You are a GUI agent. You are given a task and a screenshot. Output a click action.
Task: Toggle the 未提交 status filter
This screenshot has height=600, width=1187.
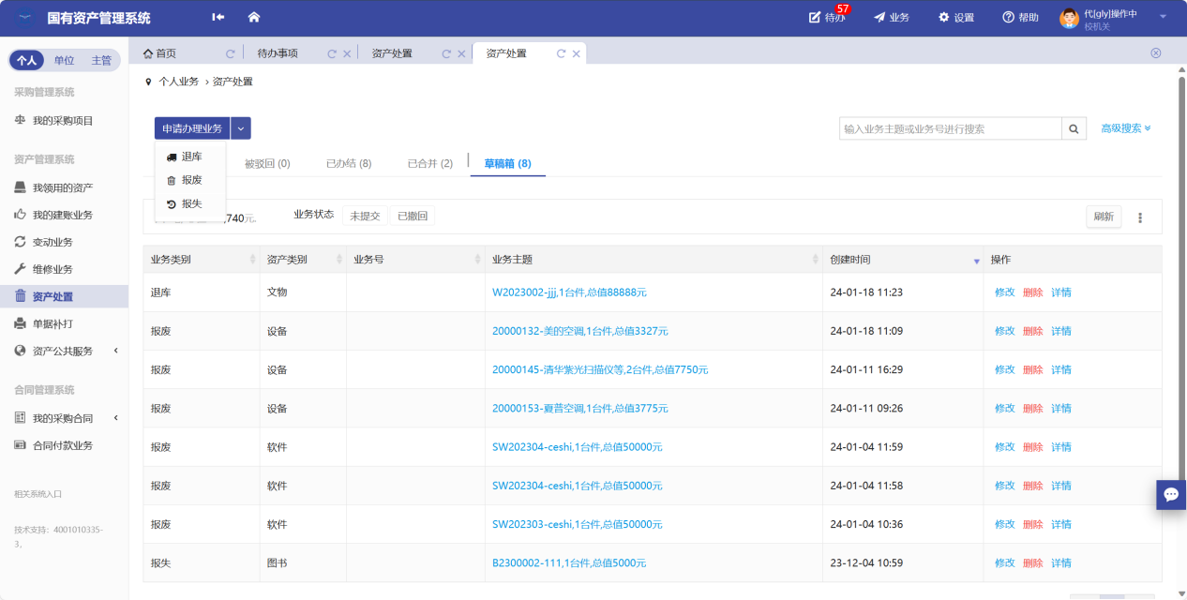(x=365, y=216)
